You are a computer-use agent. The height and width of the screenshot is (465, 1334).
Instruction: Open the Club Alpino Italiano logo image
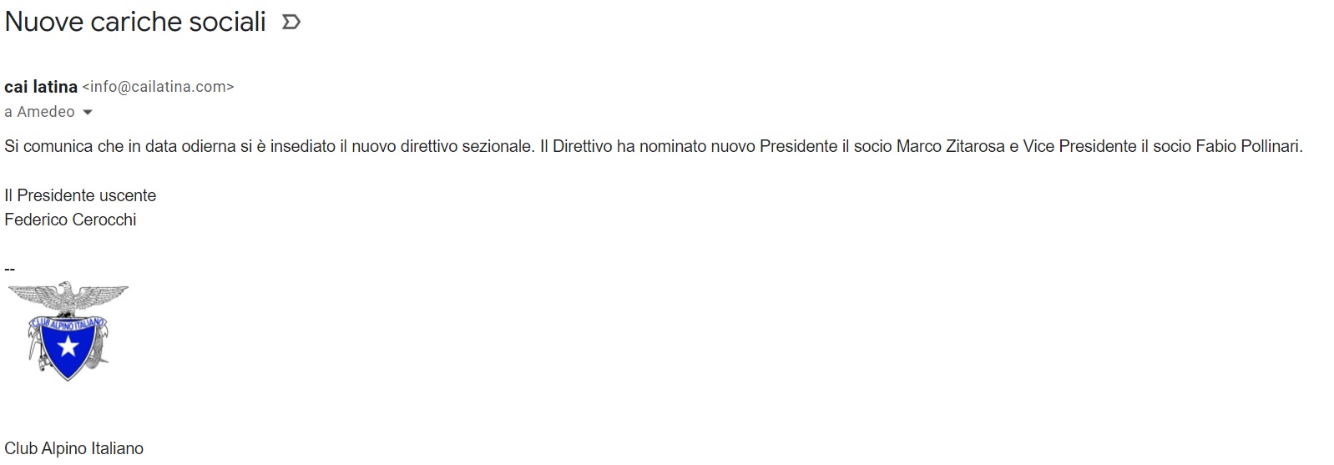point(68,331)
